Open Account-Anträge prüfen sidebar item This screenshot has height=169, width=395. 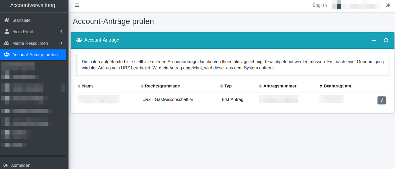tap(35, 55)
